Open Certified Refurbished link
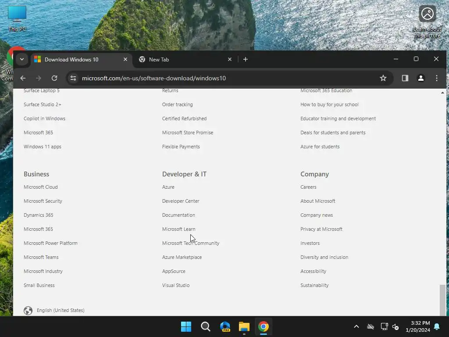 (185, 118)
